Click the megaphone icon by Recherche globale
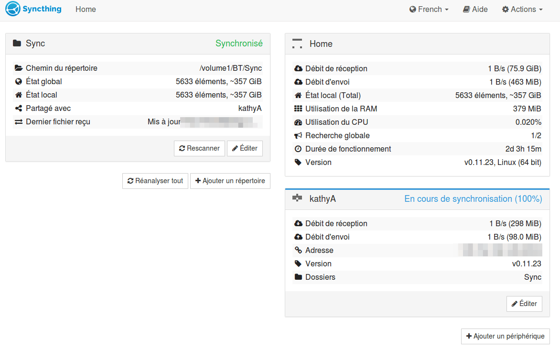Viewport: 560px width, 351px height. 298,135
